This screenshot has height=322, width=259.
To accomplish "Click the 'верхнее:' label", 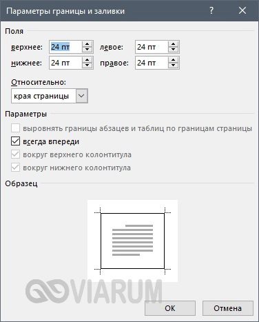I will pos(27,47).
